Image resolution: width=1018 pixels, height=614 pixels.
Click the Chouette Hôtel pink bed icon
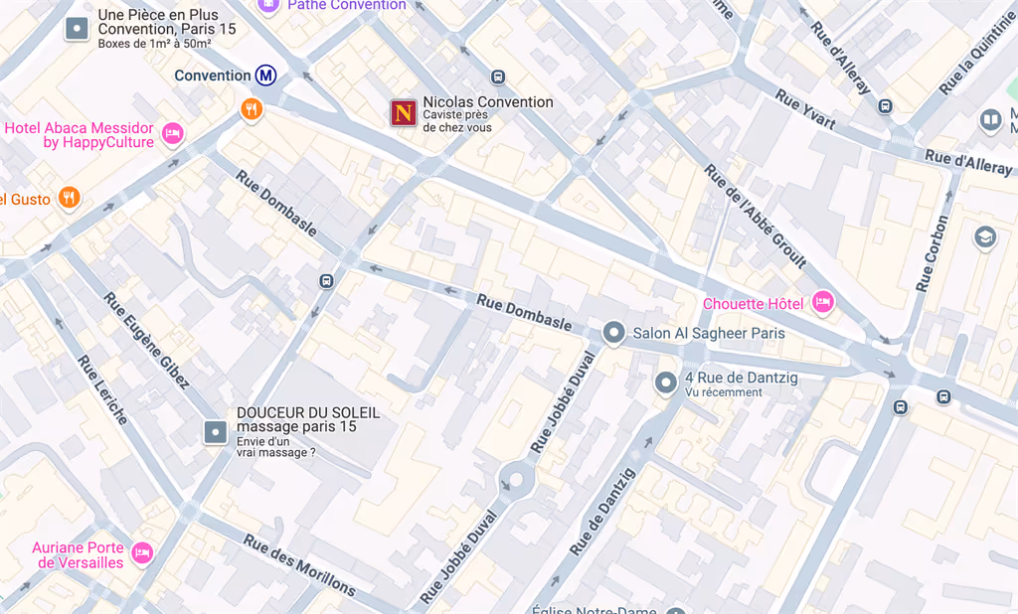(822, 302)
